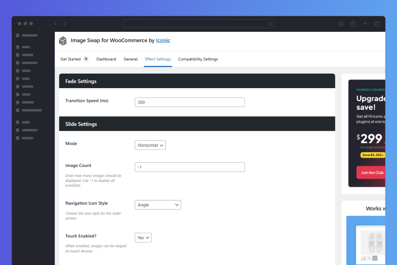Switch to the General tab
The image size is (397, 265).
[x=130, y=59]
